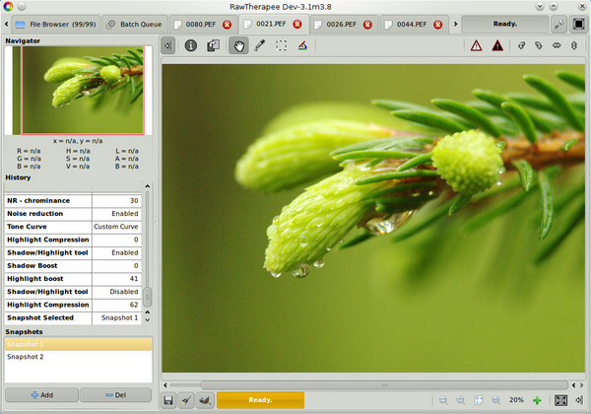Select the straighten angle tool

302,45
